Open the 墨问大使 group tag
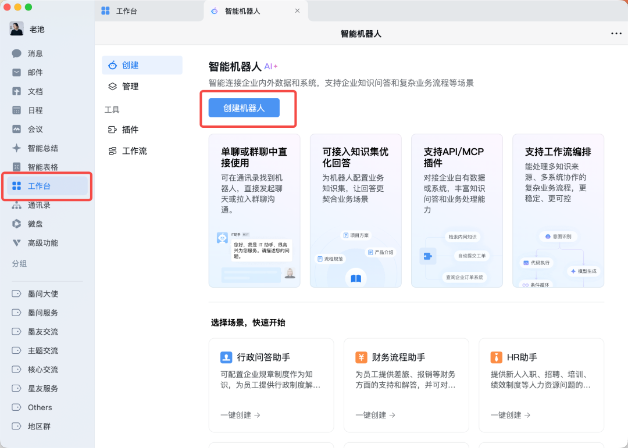628x448 pixels. (x=42, y=294)
